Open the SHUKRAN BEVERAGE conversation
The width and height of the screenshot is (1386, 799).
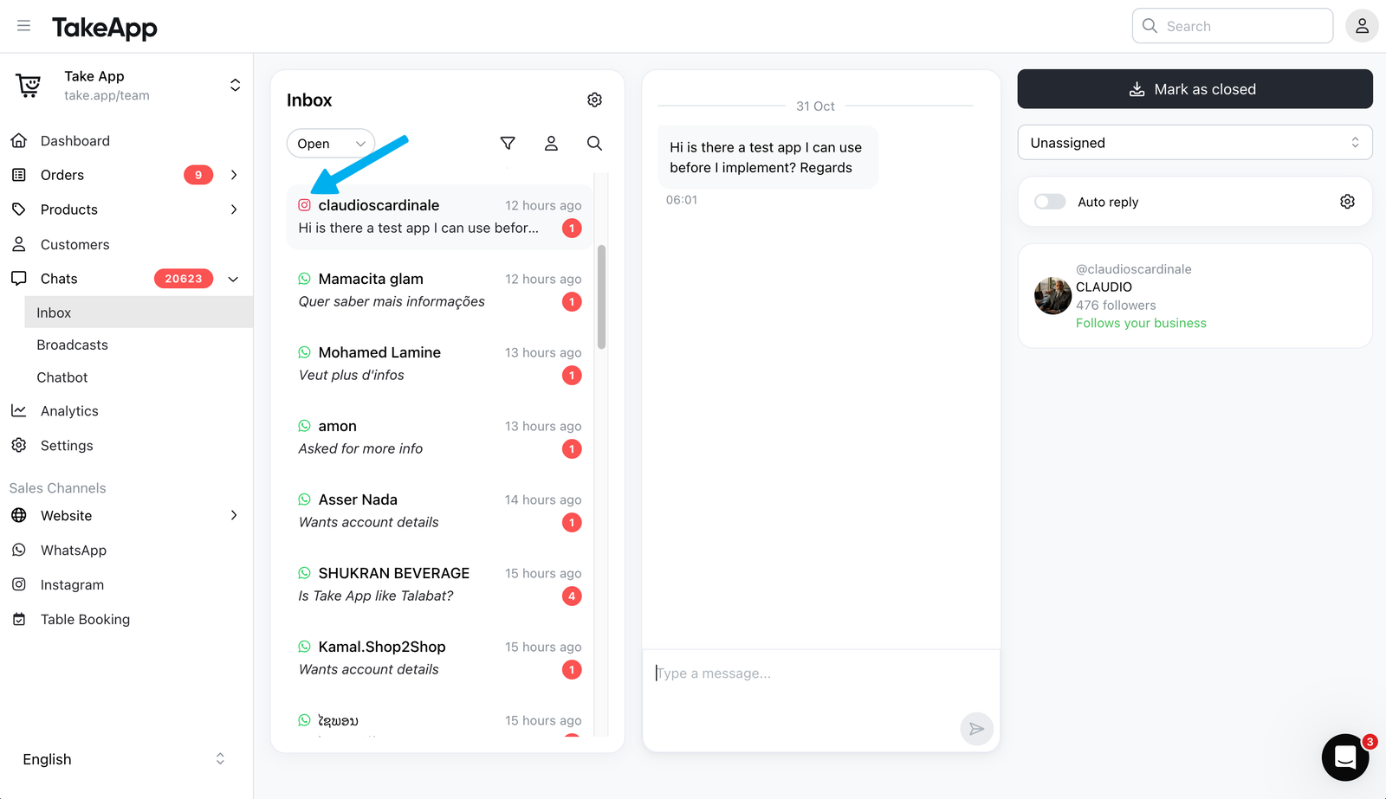coord(440,584)
